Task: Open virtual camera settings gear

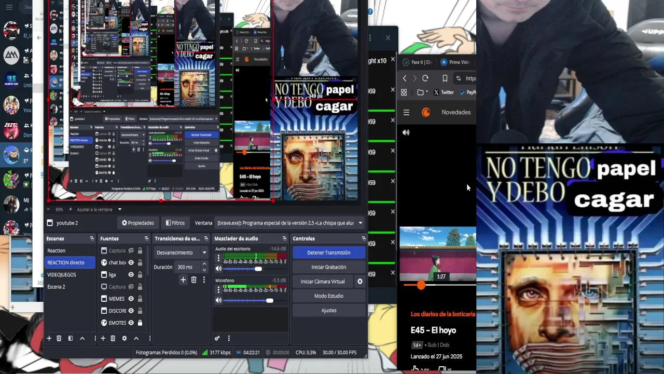Action: 360,282
